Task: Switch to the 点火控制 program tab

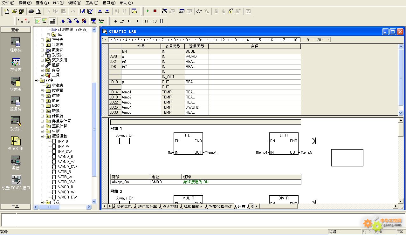Action: click(170, 206)
